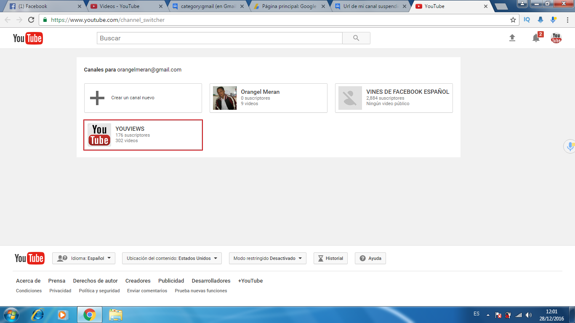
Task: Switch to the category:gmail tab
Action: click(207, 6)
